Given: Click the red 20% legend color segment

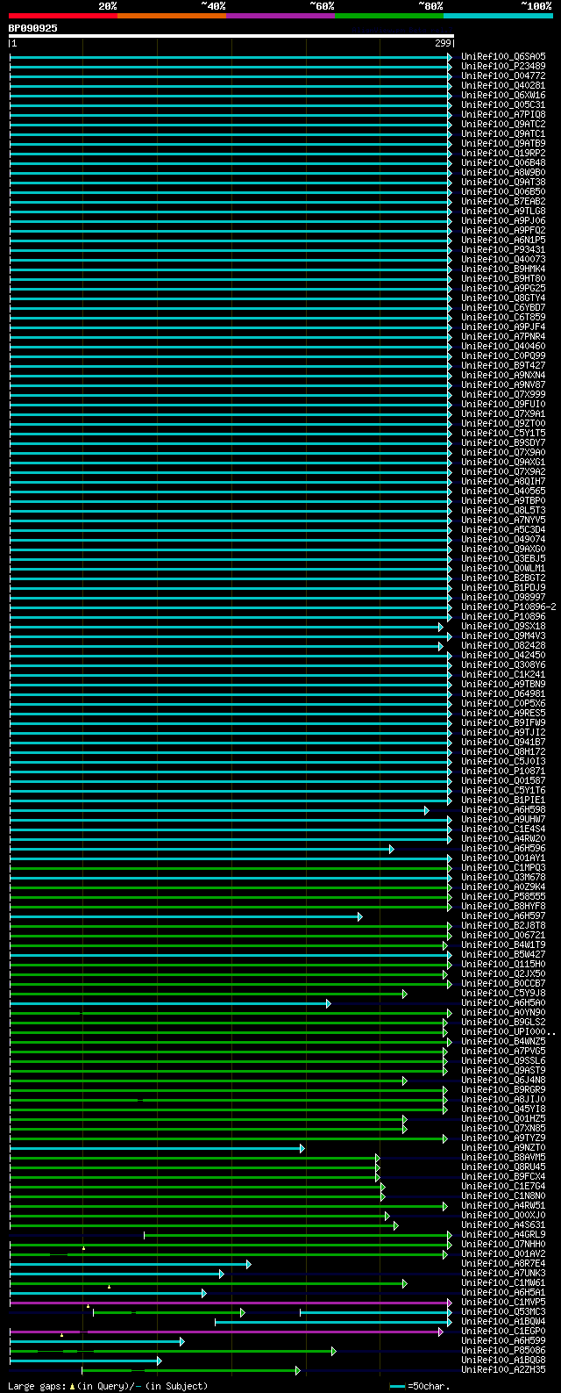Looking at the screenshot, I should 63,16.
